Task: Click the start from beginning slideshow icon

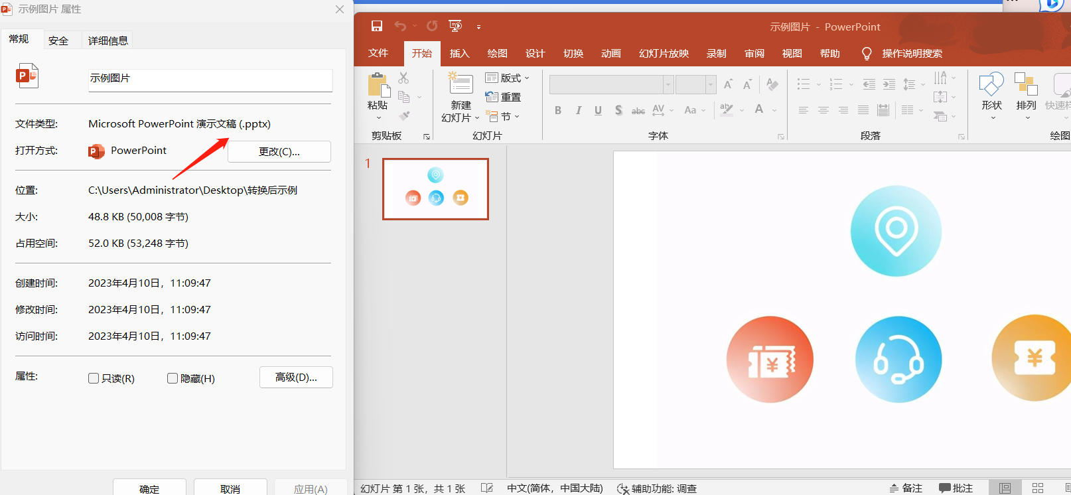Action: point(455,27)
